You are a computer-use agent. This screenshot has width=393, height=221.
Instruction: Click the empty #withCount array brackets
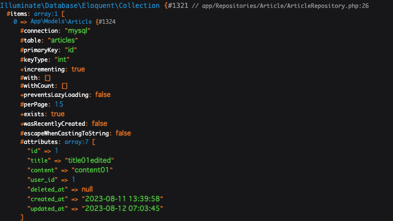pos(65,86)
